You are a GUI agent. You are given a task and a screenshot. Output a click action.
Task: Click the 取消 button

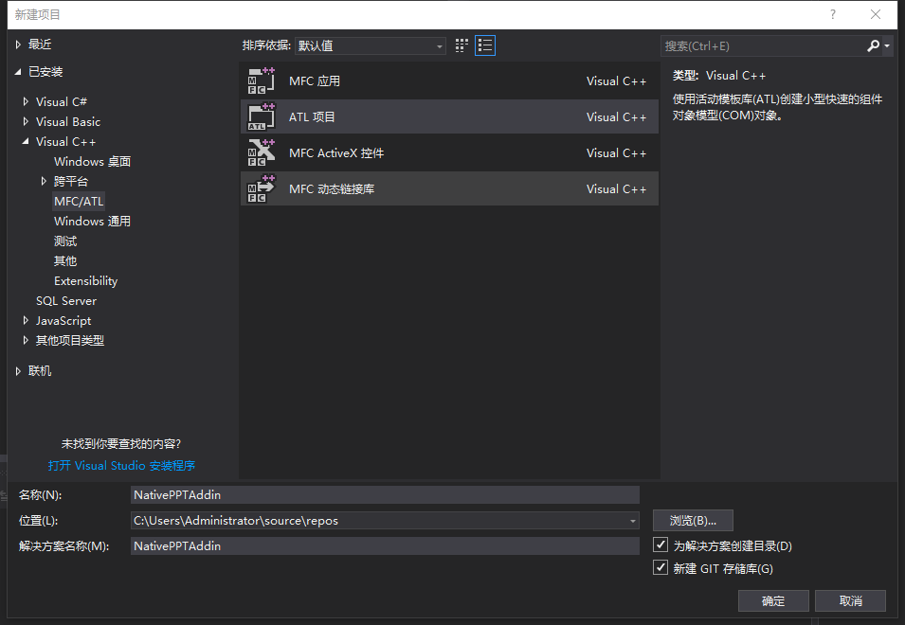tap(850, 600)
